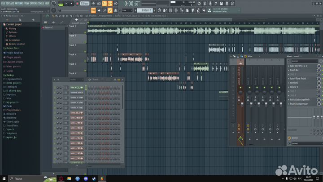Click the Track 2 header label

73,36
